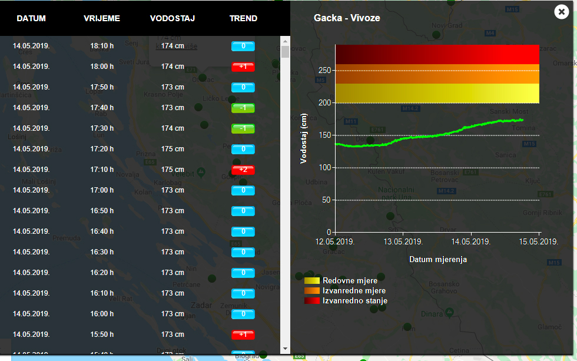The image size is (577, 361).
Task: Click the green -1 trend badge at 17:30
Action: [x=243, y=128]
